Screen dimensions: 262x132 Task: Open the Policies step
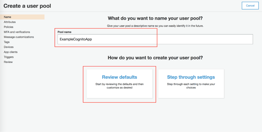coord(9,27)
